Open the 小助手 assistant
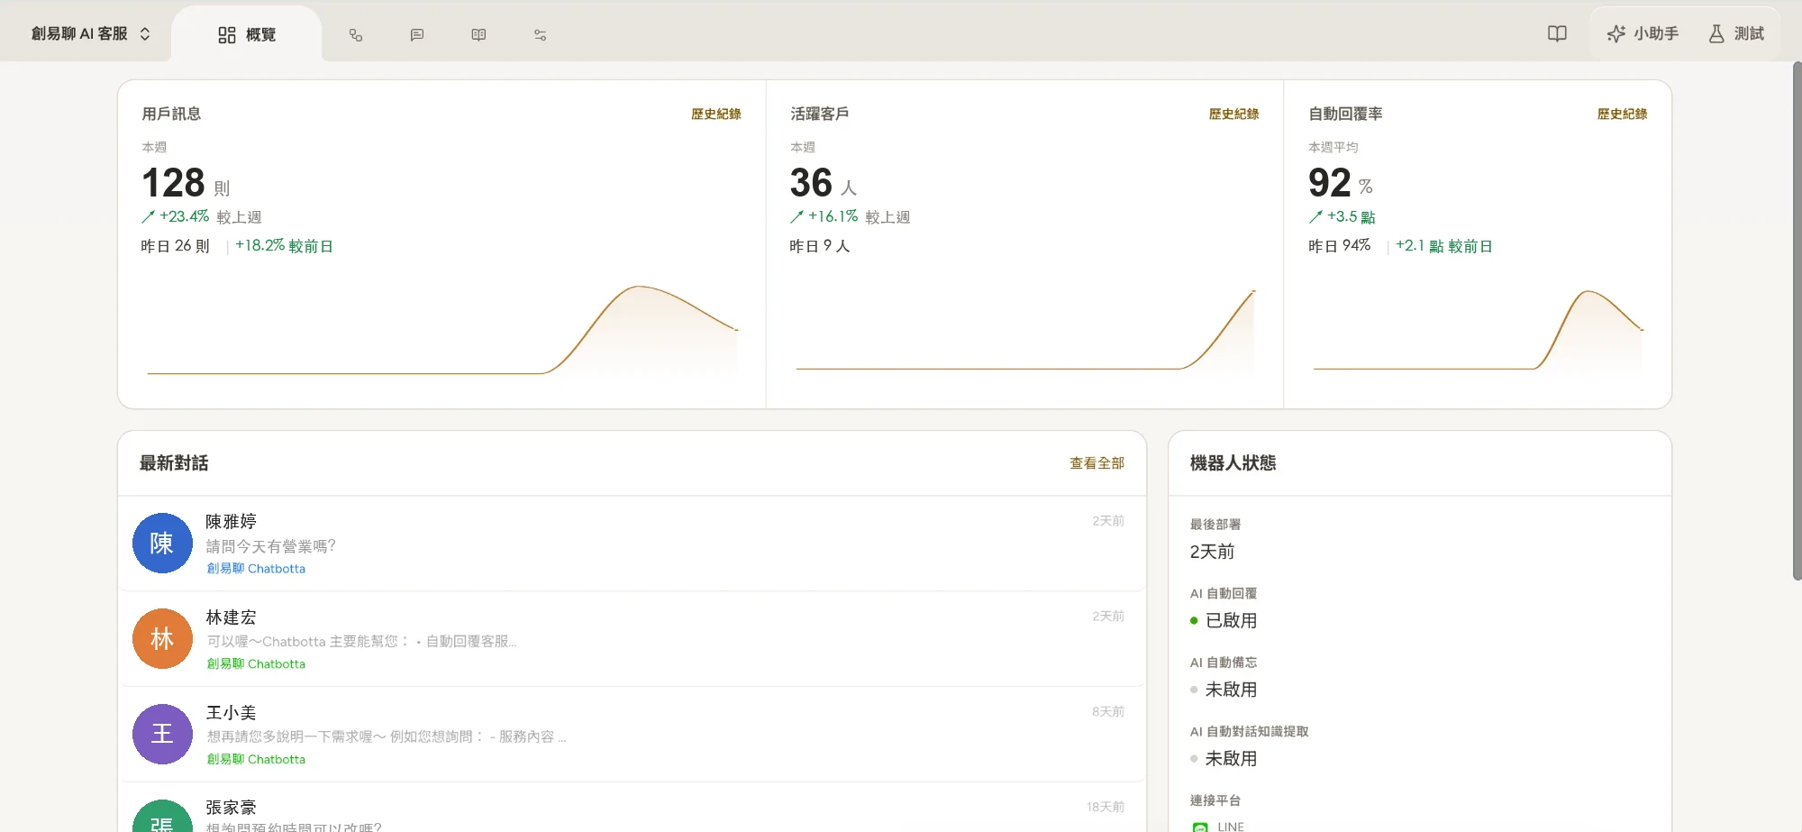 click(x=1643, y=34)
